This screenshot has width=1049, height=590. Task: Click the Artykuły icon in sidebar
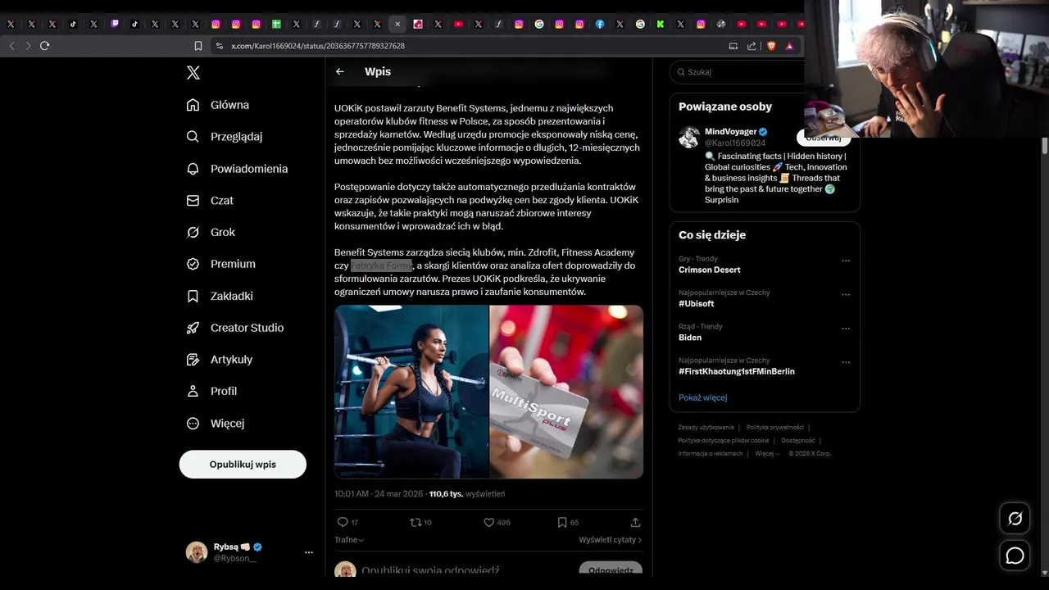(193, 360)
